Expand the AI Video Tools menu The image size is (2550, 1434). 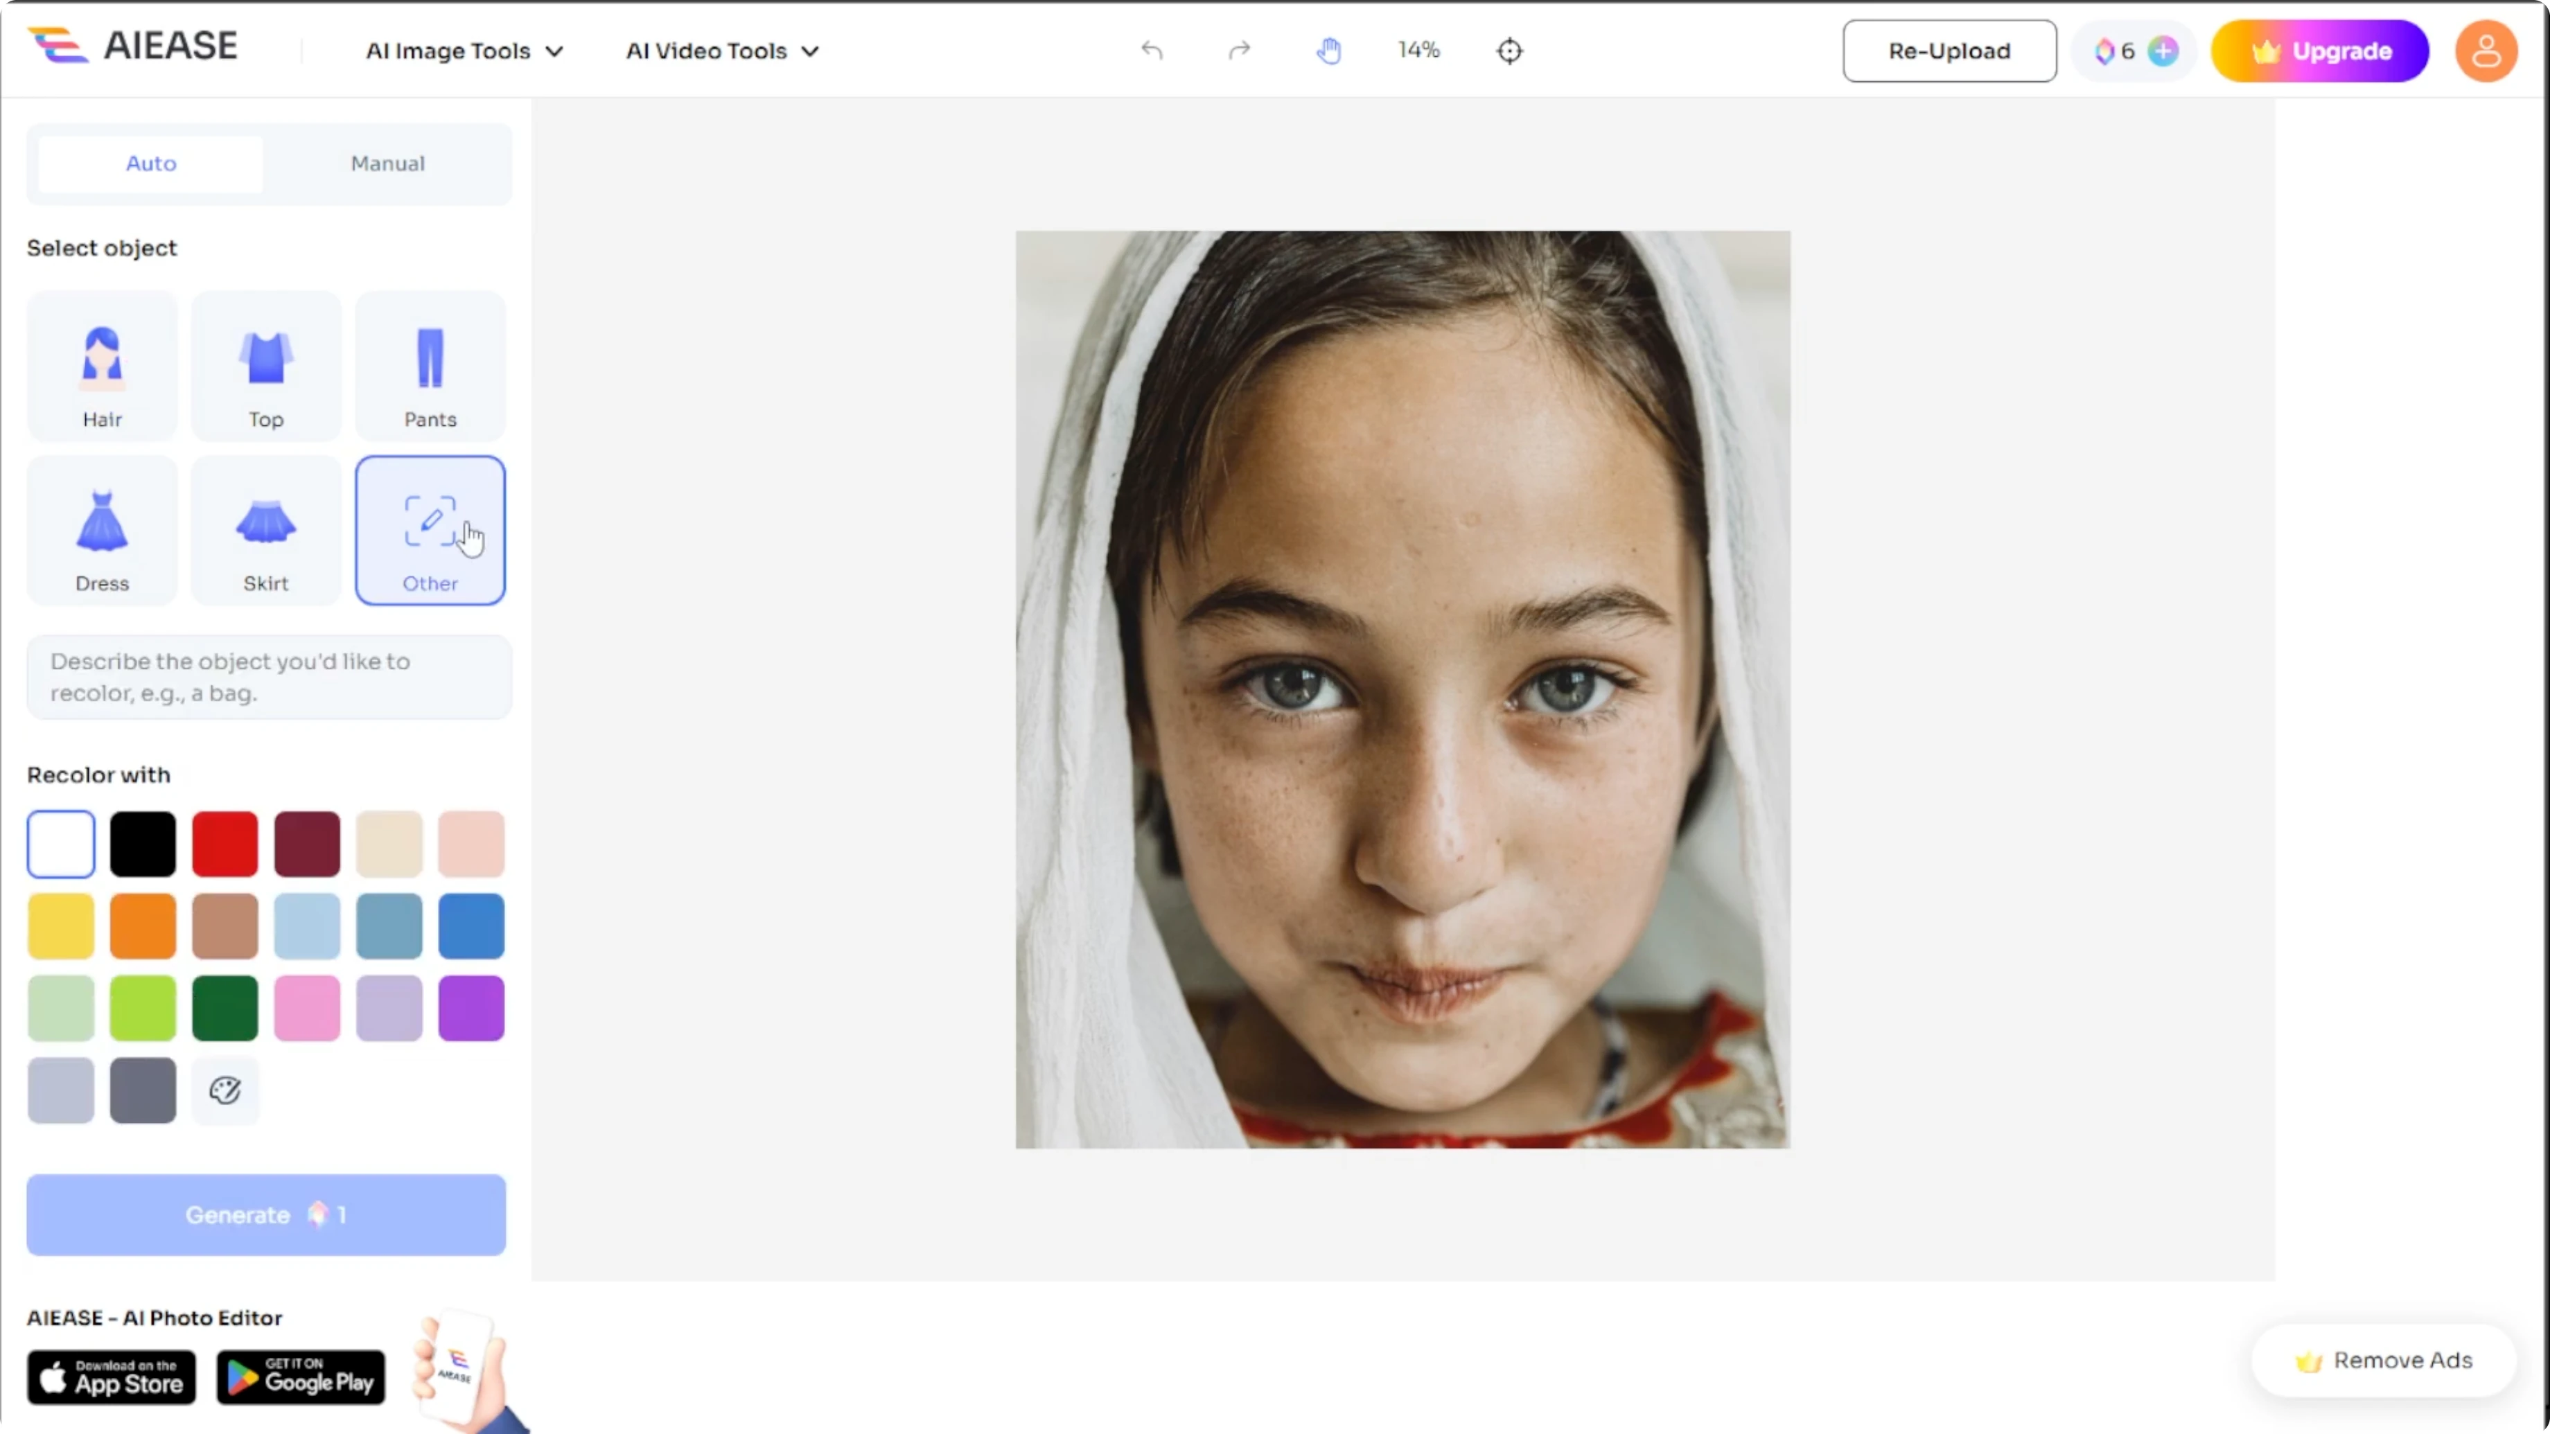pos(723,51)
